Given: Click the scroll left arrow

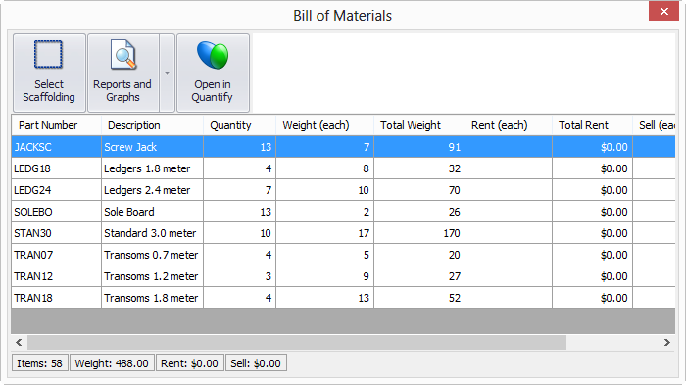Looking at the screenshot, I should click(x=19, y=342).
